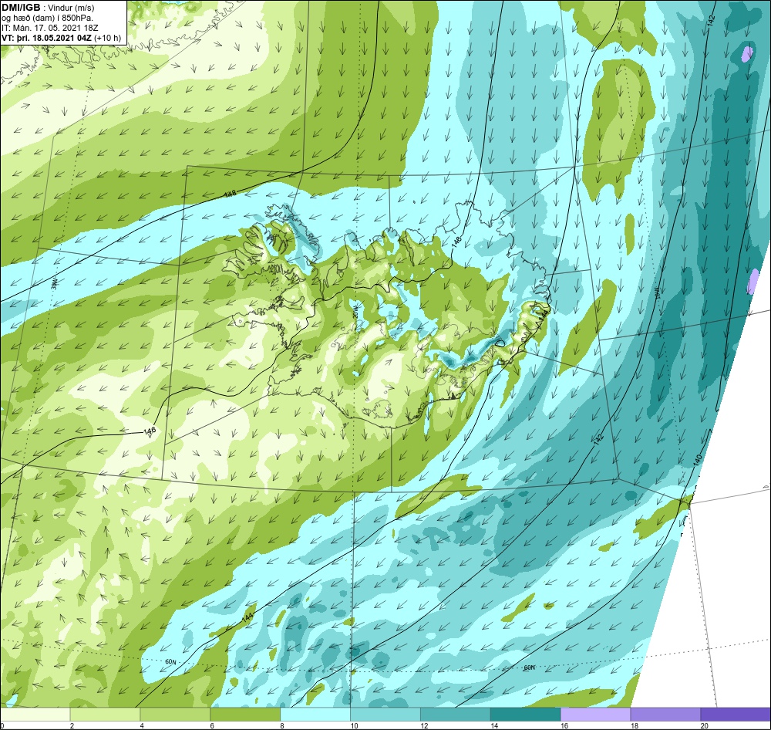This screenshot has width=771, height=730.
Task: Select the 12–14 m/s teal legend swatch
Action: pos(456,714)
